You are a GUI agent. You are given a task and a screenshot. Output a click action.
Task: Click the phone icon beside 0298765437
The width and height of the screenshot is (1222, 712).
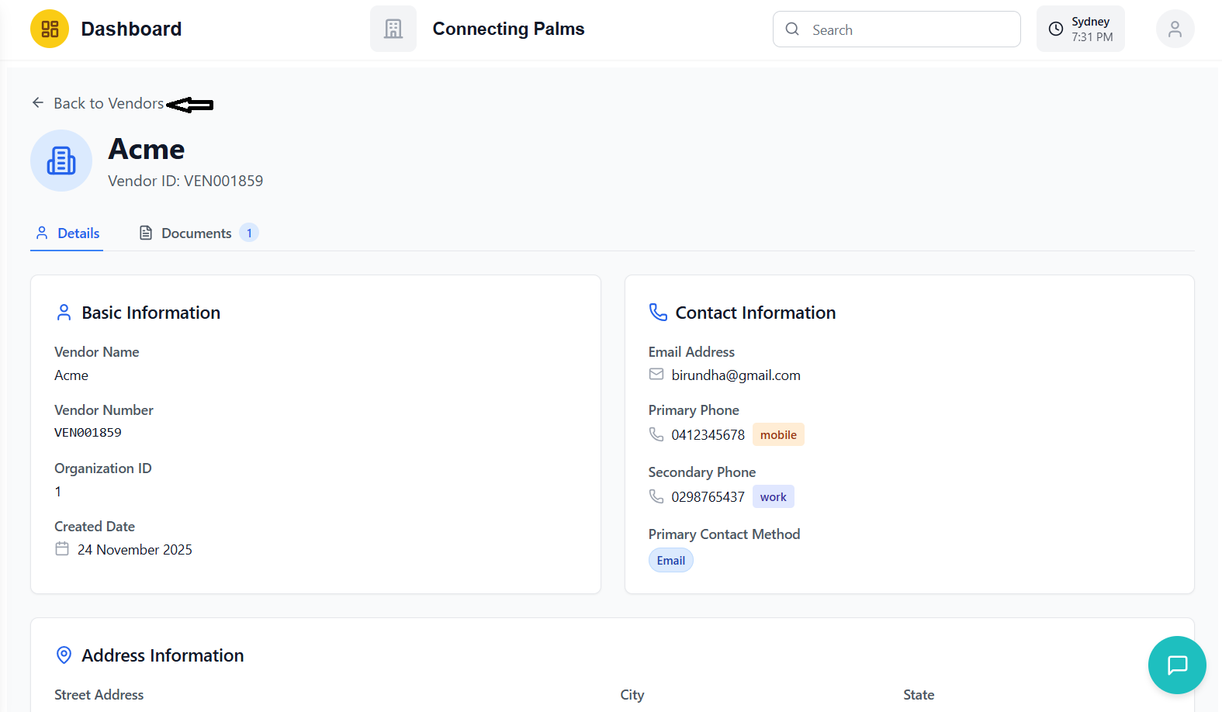click(x=656, y=496)
